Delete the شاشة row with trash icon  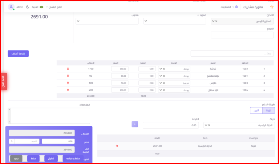click(x=68, y=69)
